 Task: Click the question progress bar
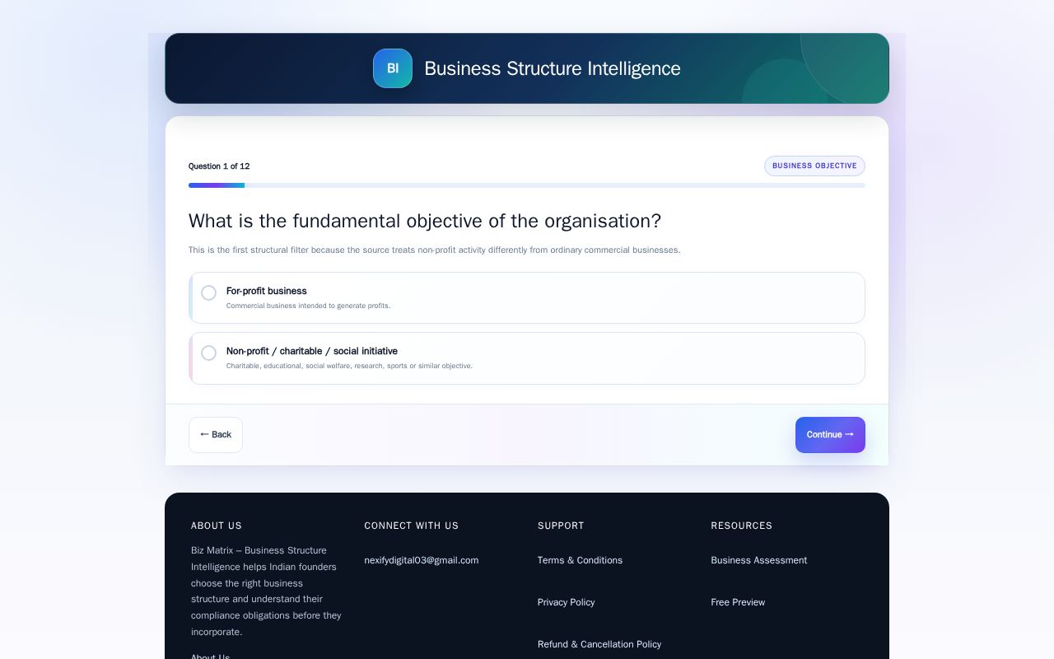[527, 185]
